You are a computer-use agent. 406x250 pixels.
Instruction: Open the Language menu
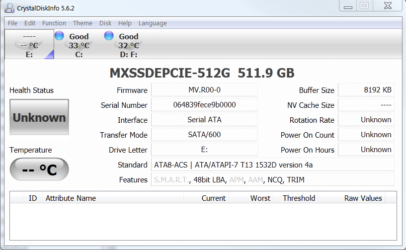coord(153,23)
